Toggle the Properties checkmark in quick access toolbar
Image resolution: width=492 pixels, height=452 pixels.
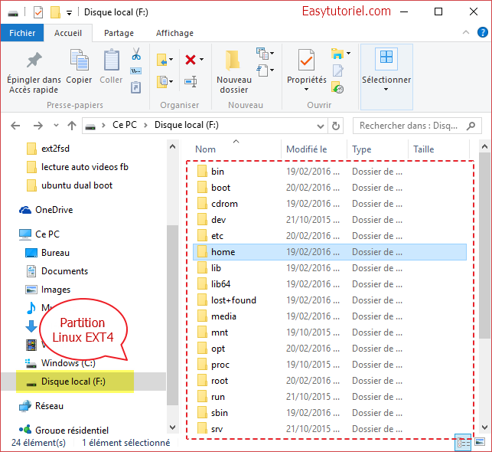tap(38, 12)
